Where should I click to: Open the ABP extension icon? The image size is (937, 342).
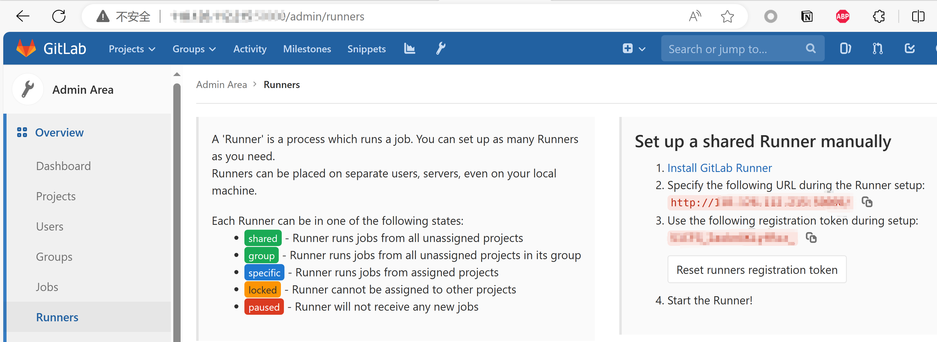pos(842,16)
